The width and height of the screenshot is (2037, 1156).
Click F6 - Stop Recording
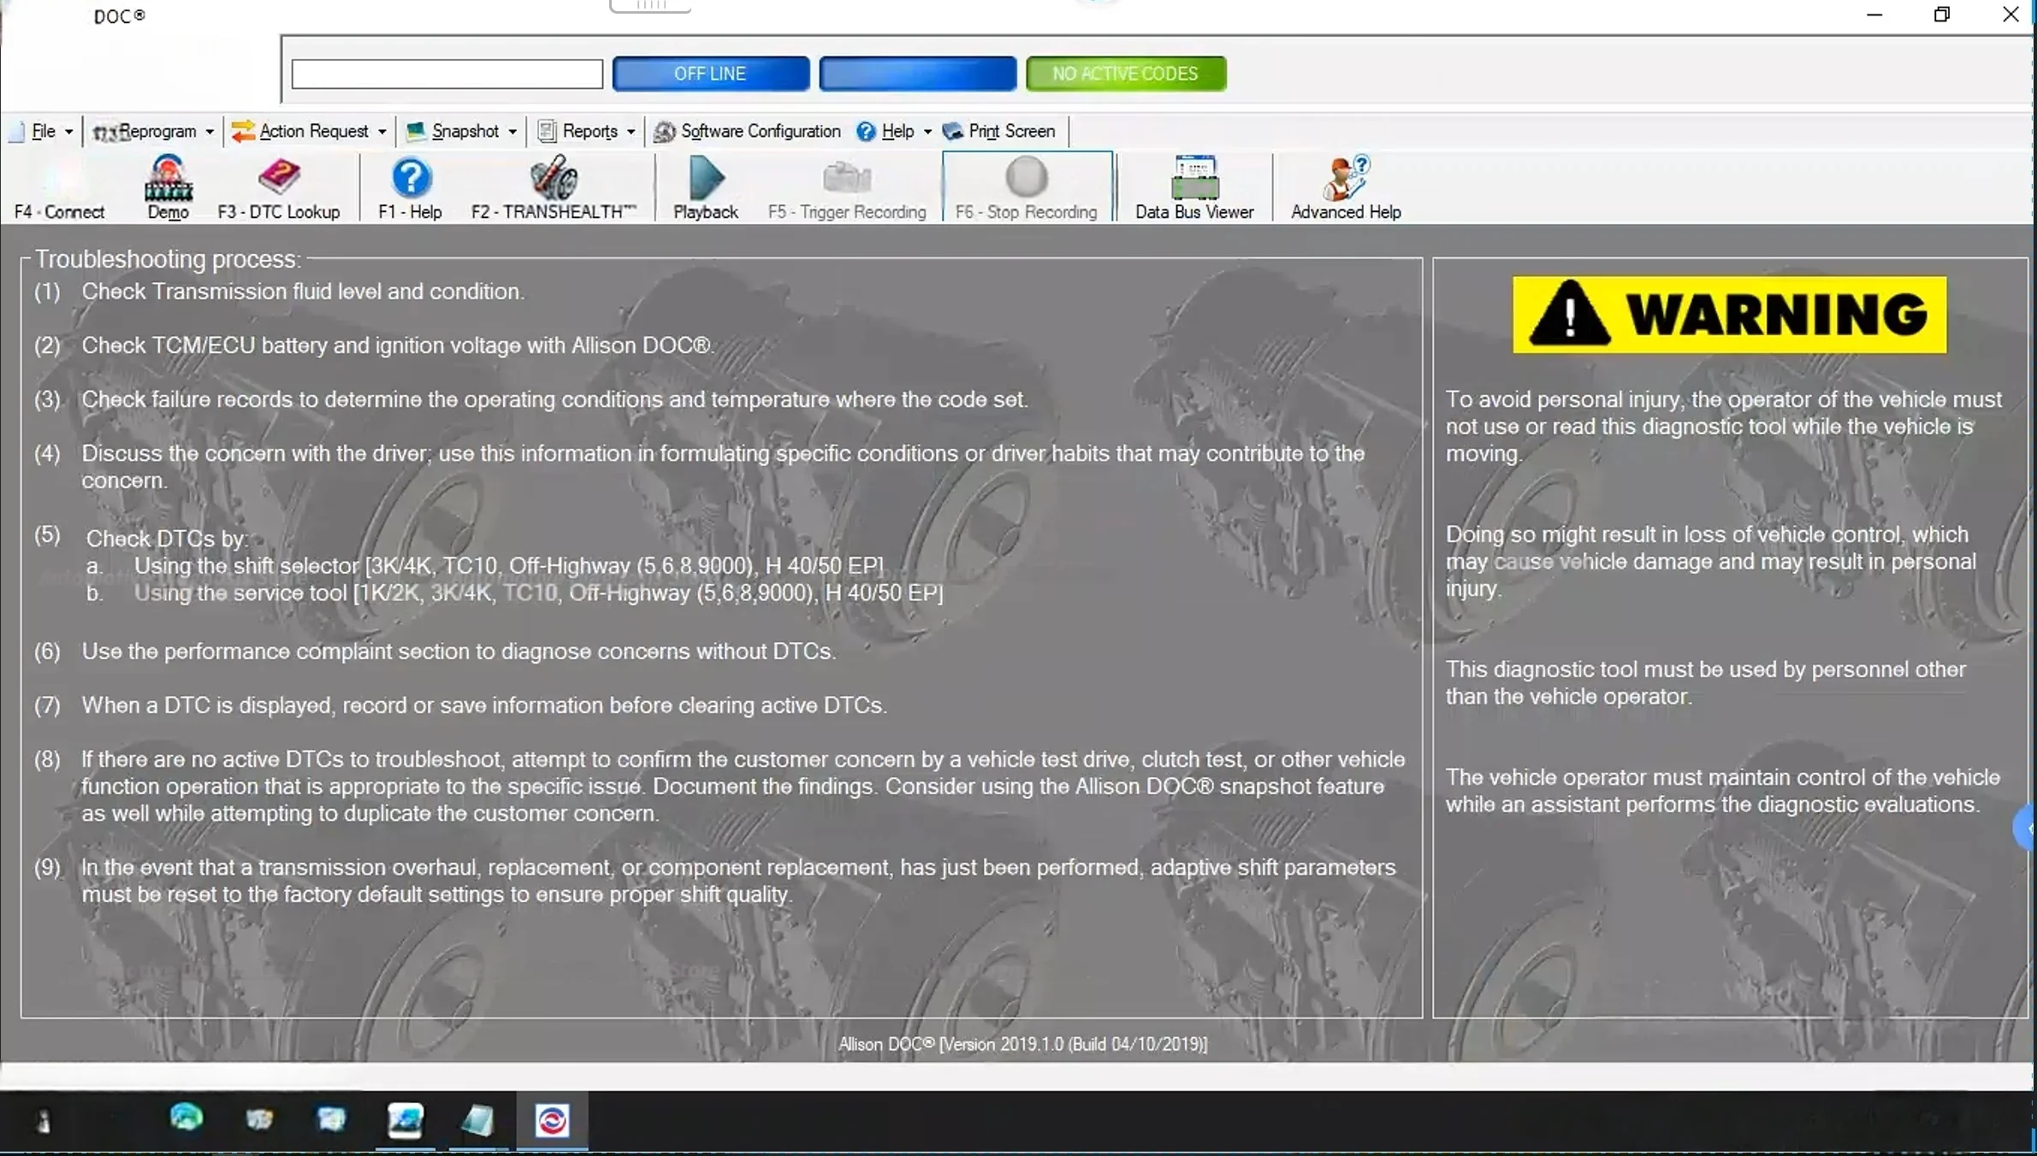coord(1027,188)
